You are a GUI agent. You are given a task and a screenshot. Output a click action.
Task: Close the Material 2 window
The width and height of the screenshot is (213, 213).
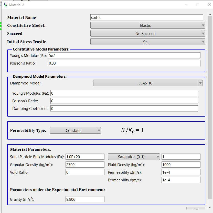[209, 5]
